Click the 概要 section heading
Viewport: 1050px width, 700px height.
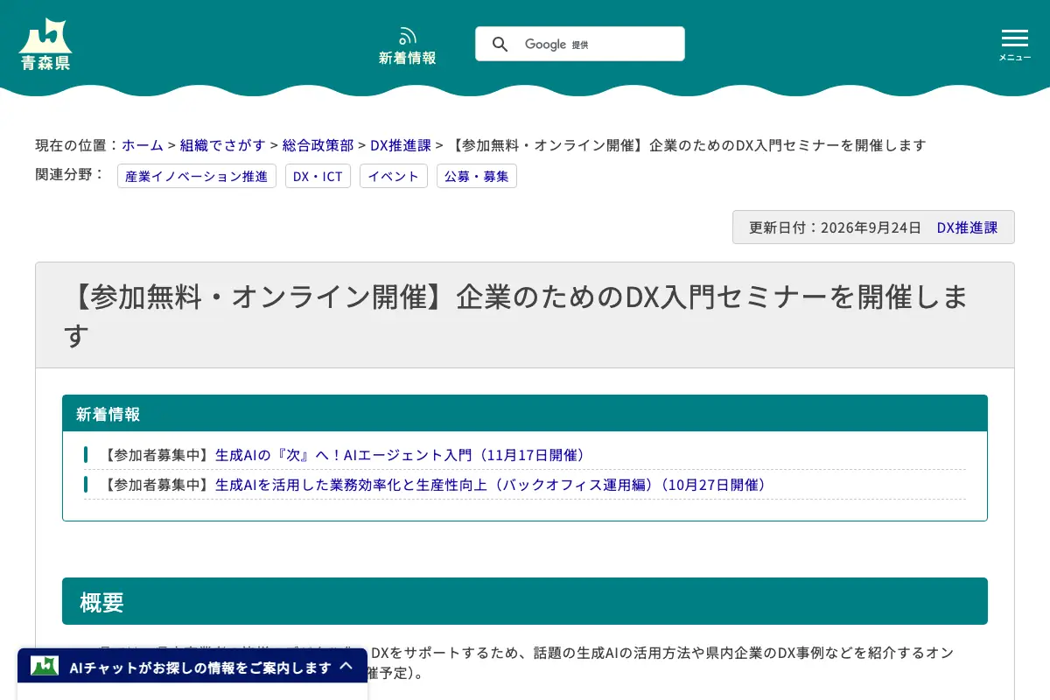(x=525, y=601)
